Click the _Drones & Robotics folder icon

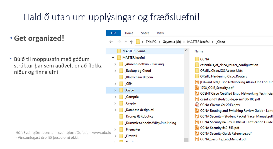click(121, 117)
